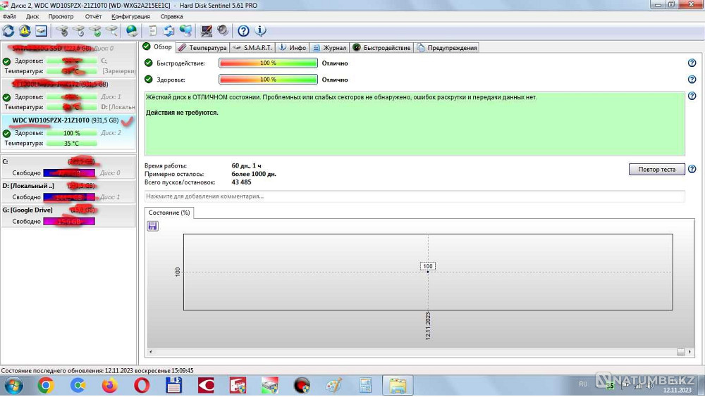Open help for Здоровье health bar

coord(692,80)
